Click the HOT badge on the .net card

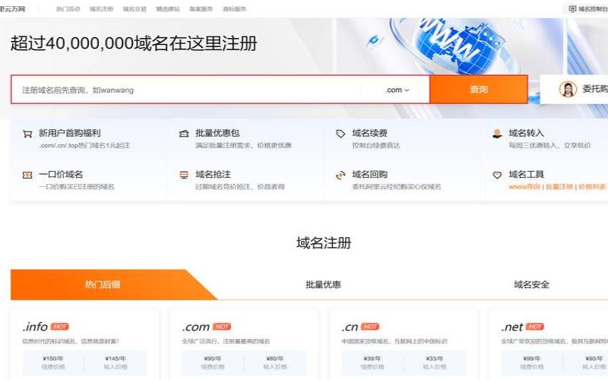click(535, 327)
